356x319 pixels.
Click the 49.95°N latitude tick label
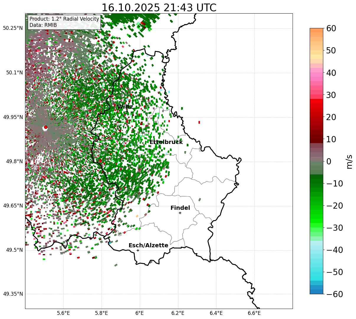click(13, 117)
